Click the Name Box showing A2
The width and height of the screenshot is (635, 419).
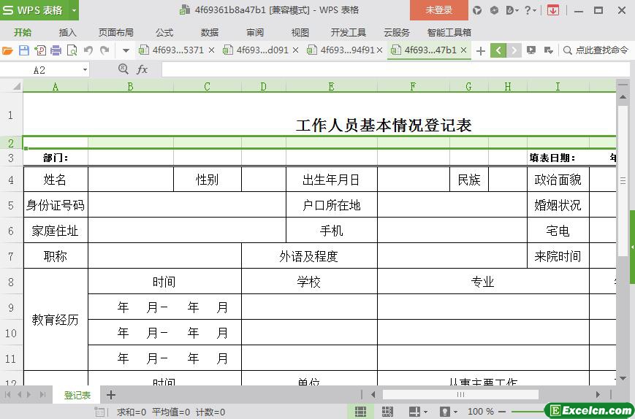(x=39, y=70)
